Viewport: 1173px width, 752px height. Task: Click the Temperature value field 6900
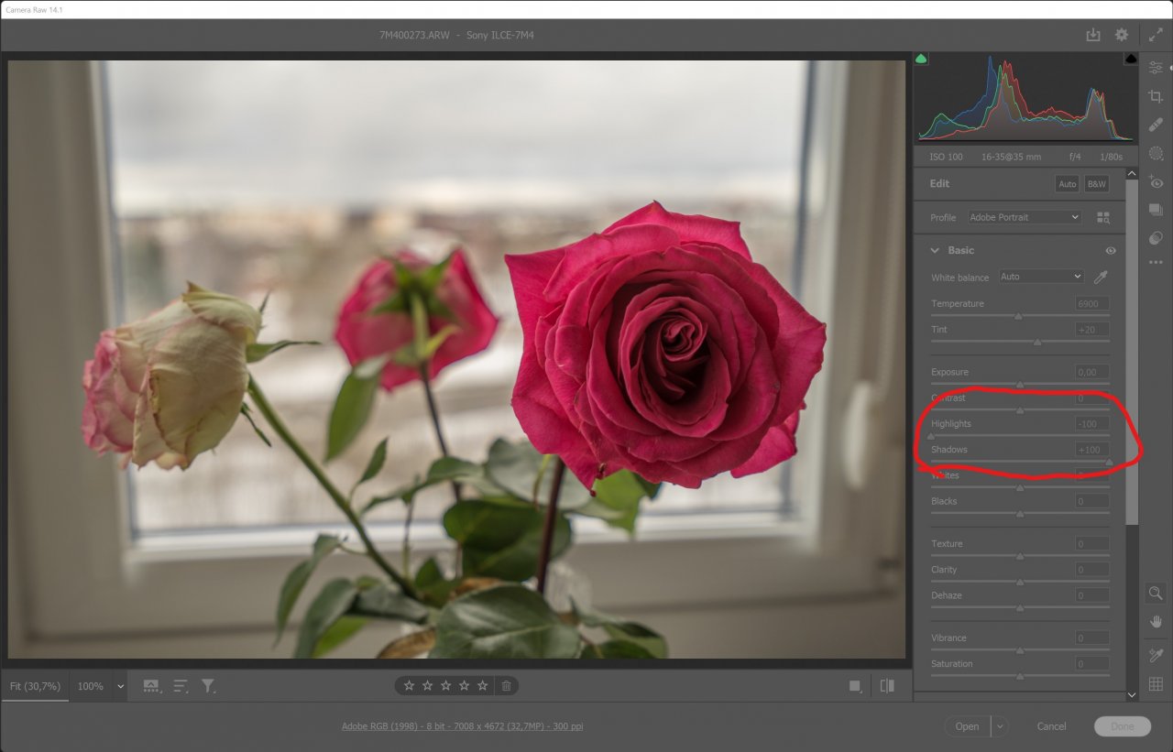(x=1092, y=303)
